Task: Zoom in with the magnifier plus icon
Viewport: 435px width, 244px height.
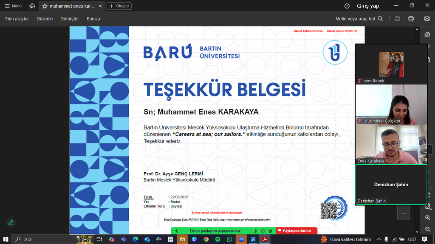Action: coord(428,218)
